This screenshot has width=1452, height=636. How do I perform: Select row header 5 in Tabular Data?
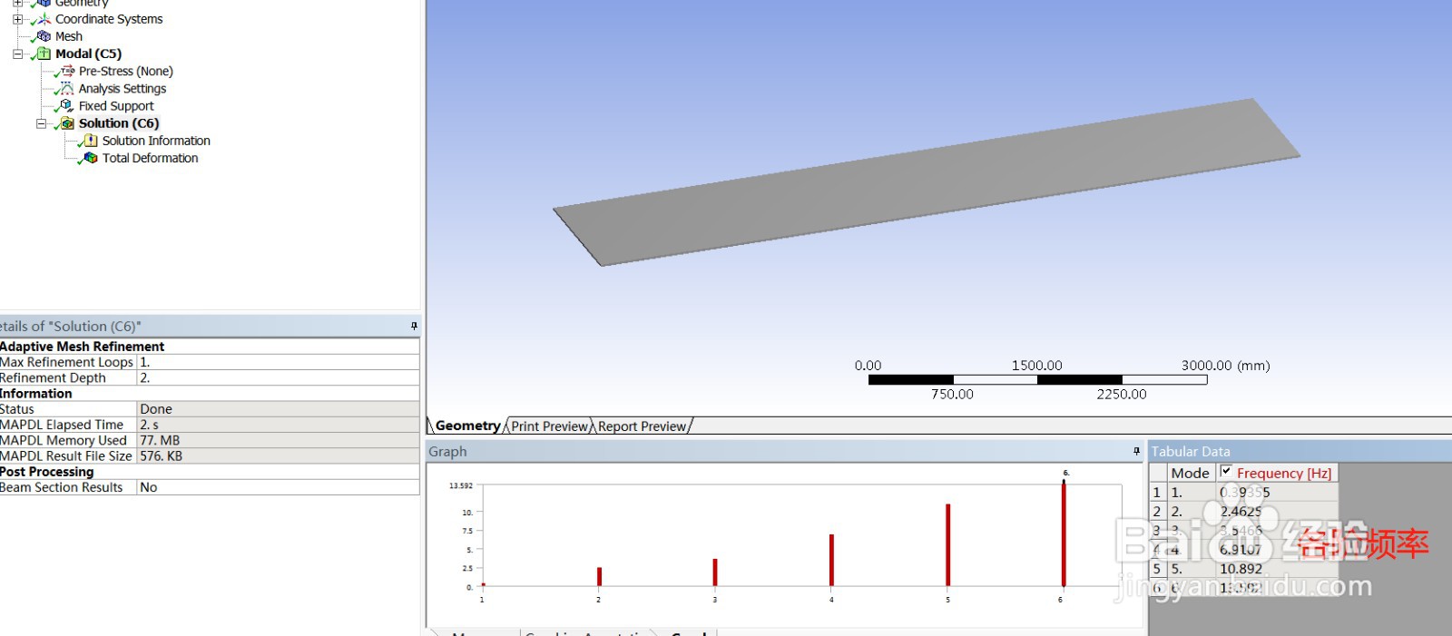[x=1157, y=569]
